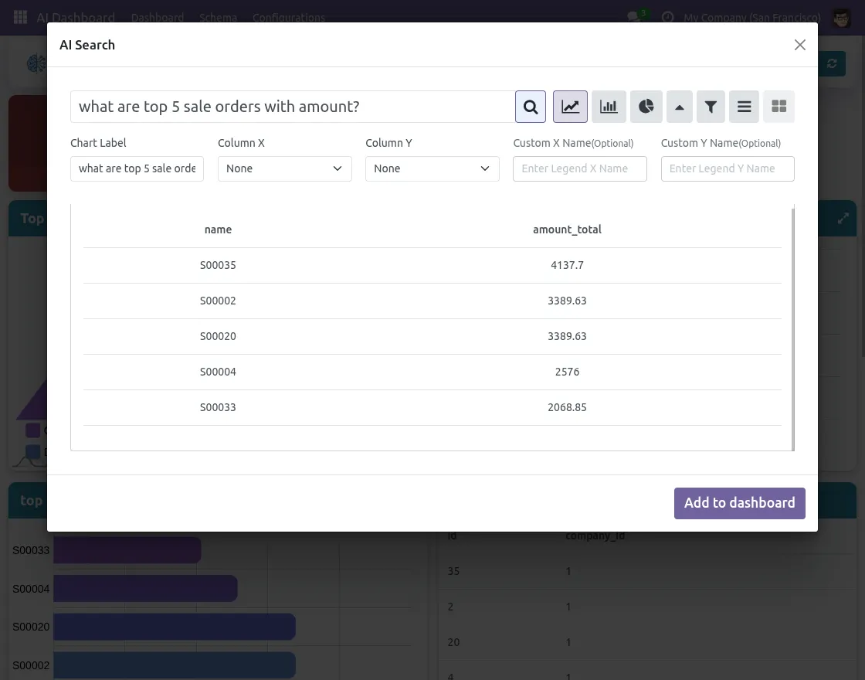Select the bar chart visualization icon
The image size is (865, 680).
tap(609, 107)
